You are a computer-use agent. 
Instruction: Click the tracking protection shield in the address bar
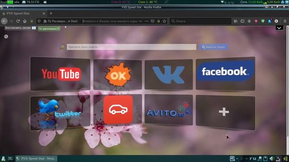[x=39, y=21]
